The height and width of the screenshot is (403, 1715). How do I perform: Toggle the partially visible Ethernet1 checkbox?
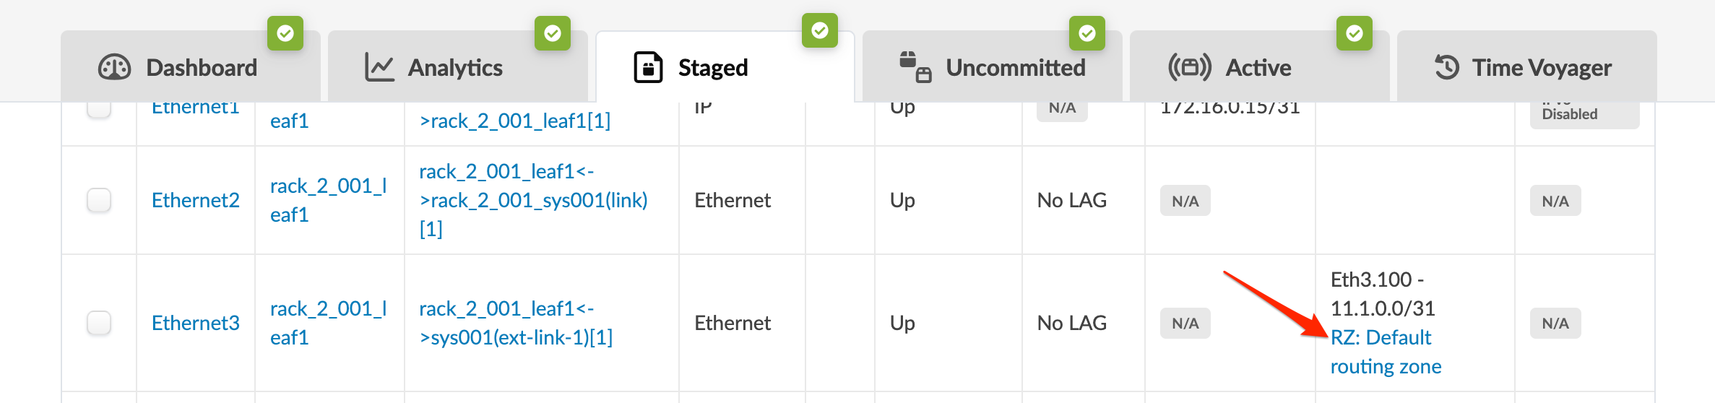[99, 110]
